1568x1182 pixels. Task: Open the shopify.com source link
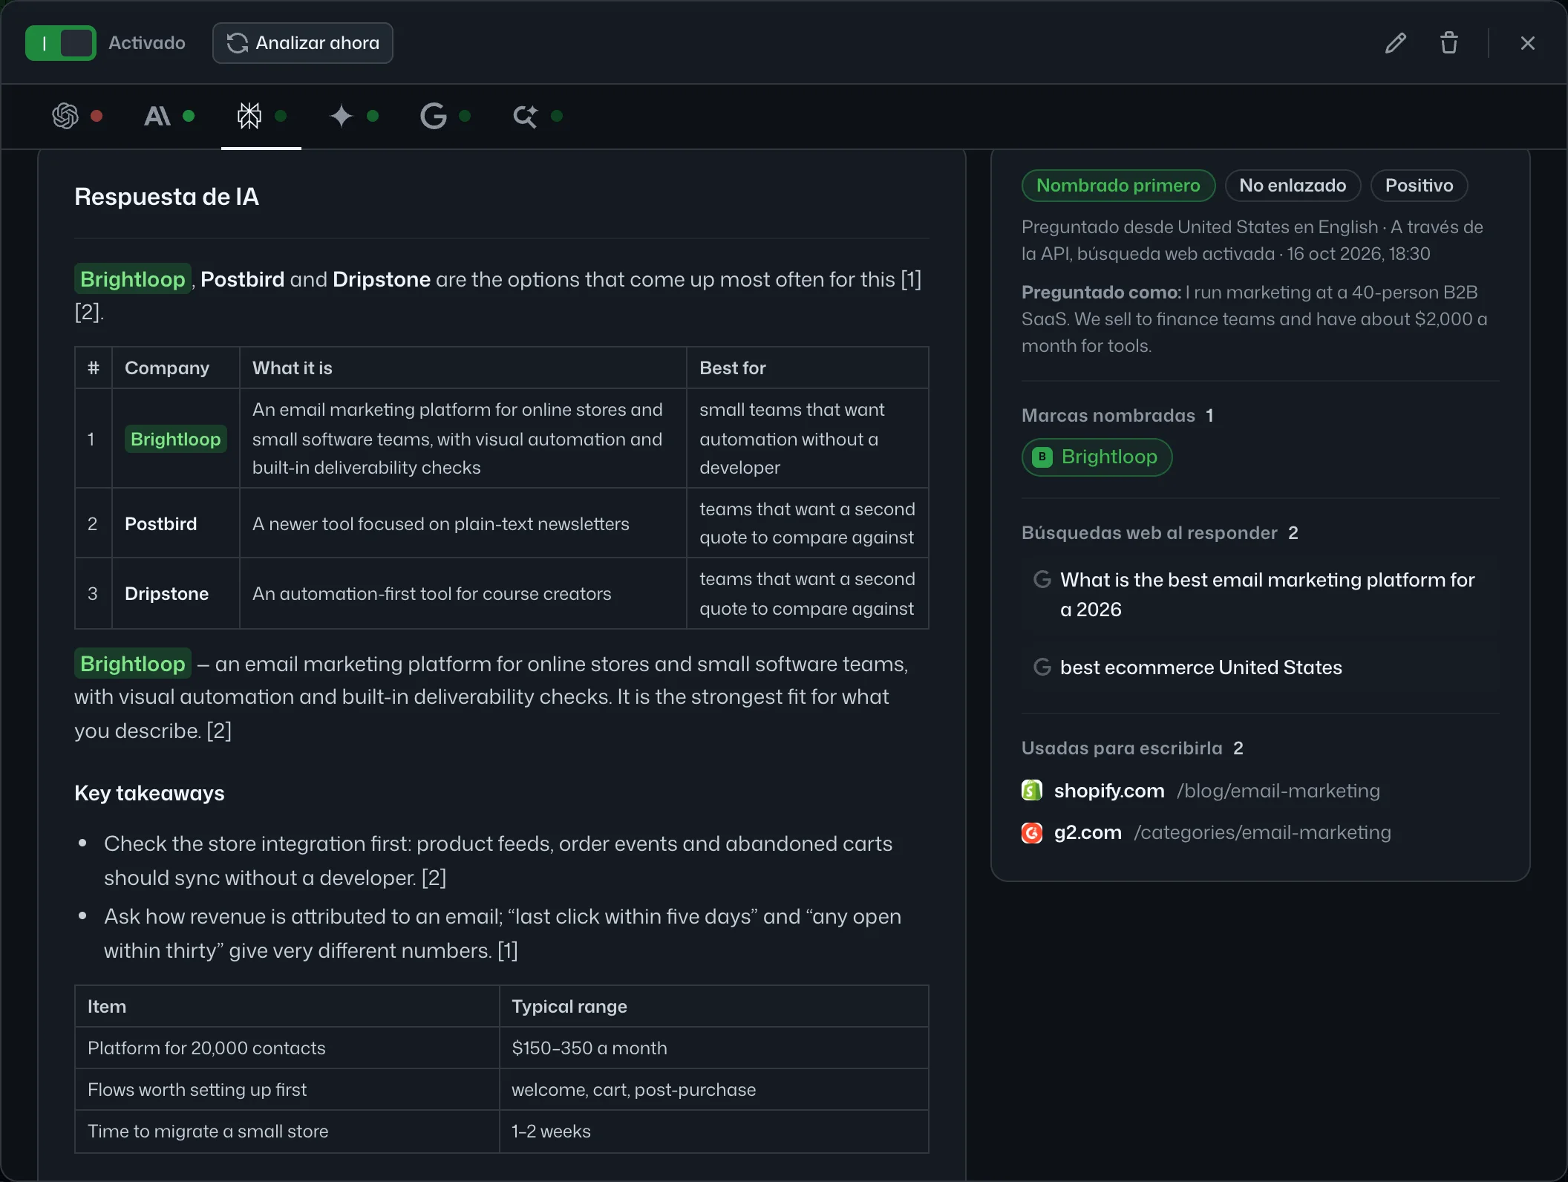coord(1200,791)
